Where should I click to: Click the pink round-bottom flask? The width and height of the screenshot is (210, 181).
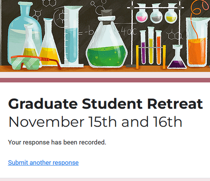tap(142, 13)
